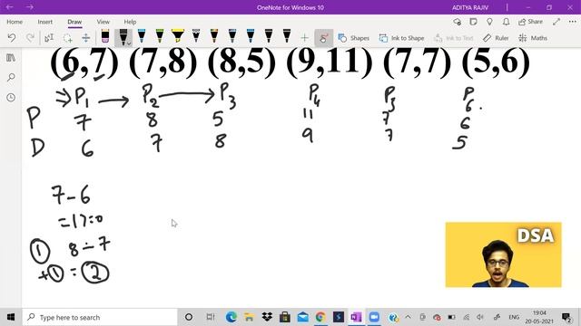Open the Maths assistant

533,38
